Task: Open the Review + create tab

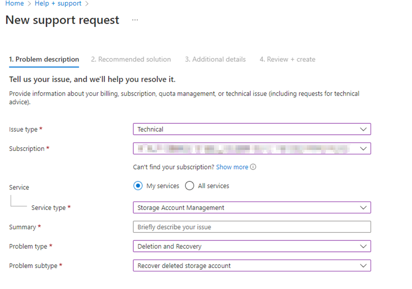Action: point(287,59)
